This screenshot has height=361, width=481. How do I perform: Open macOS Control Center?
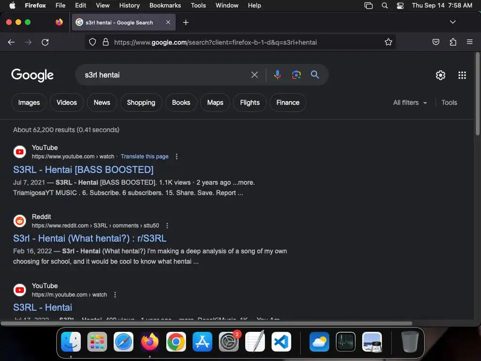point(400,6)
